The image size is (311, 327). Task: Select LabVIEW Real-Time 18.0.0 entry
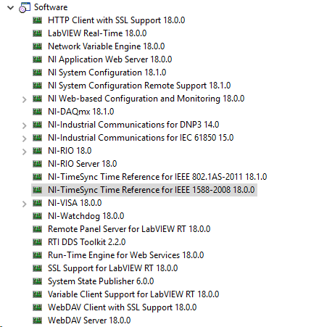(x=97, y=33)
